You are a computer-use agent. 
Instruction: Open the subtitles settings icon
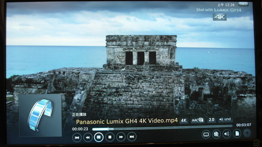pyautogui.click(x=206, y=134)
